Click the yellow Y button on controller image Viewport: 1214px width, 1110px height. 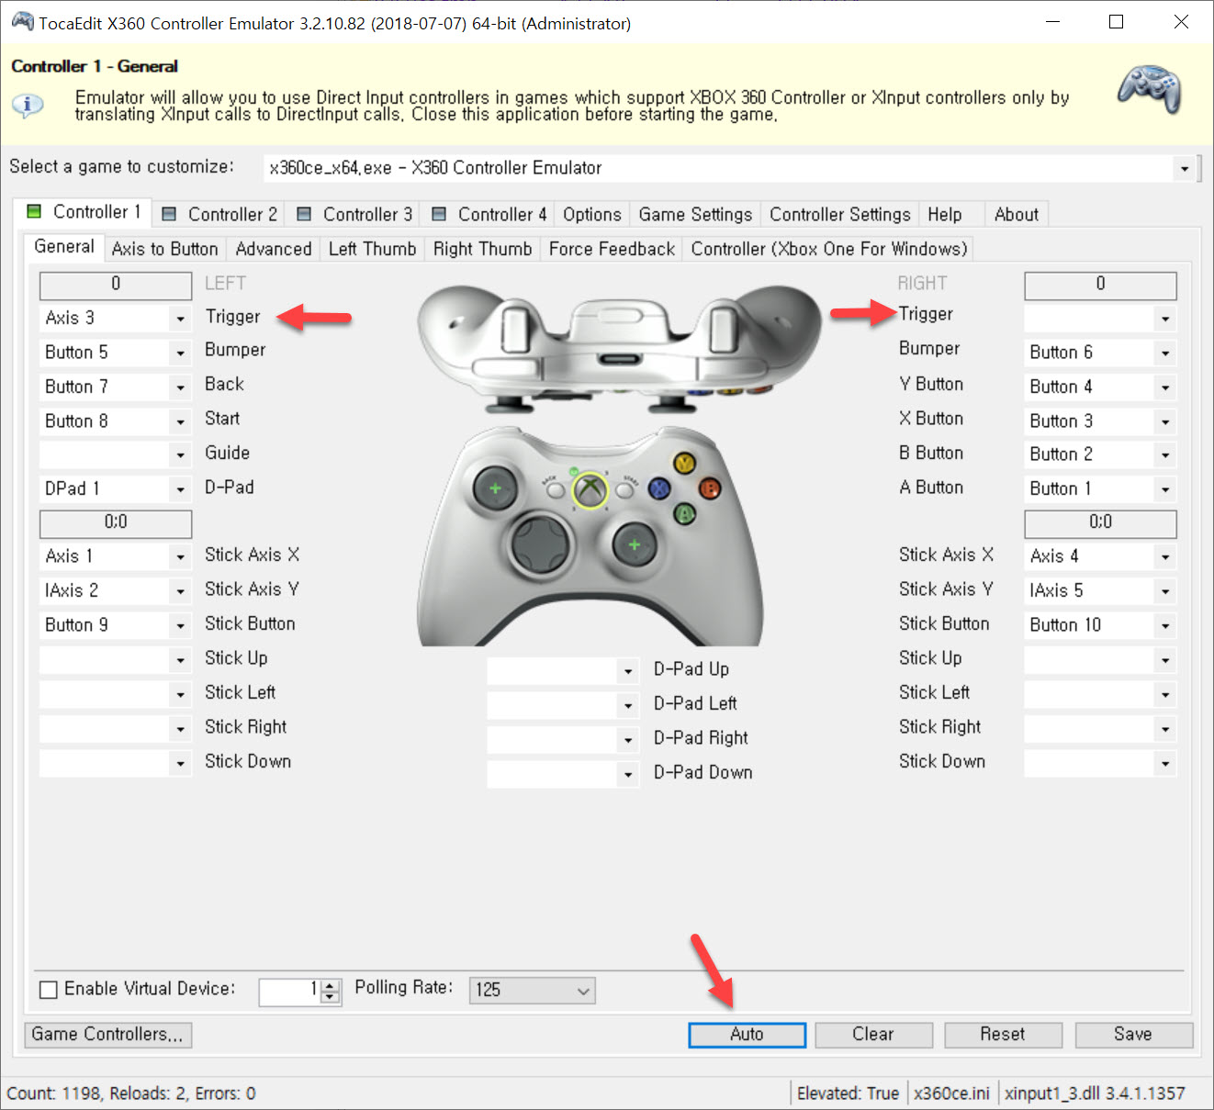pos(684,463)
